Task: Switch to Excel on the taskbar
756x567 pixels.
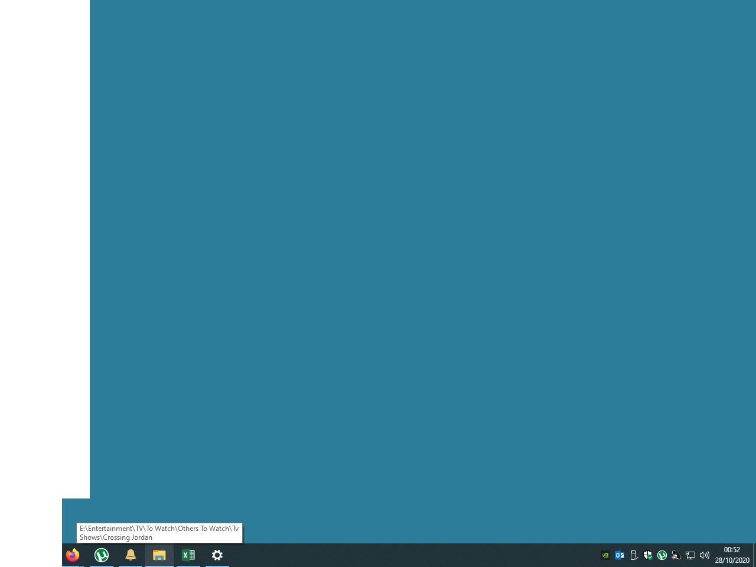Action: [x=188, y=555]
